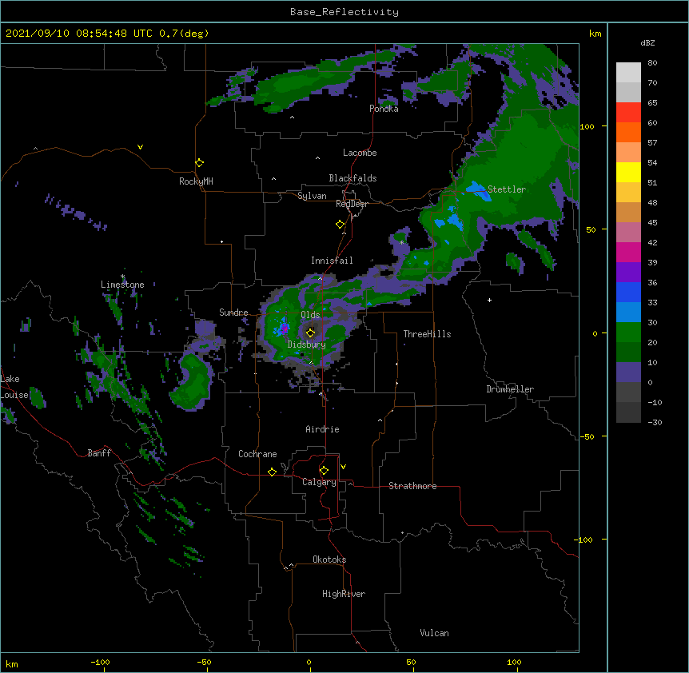Click the -30 value on dBZ scale

click(x=655, y=422)
